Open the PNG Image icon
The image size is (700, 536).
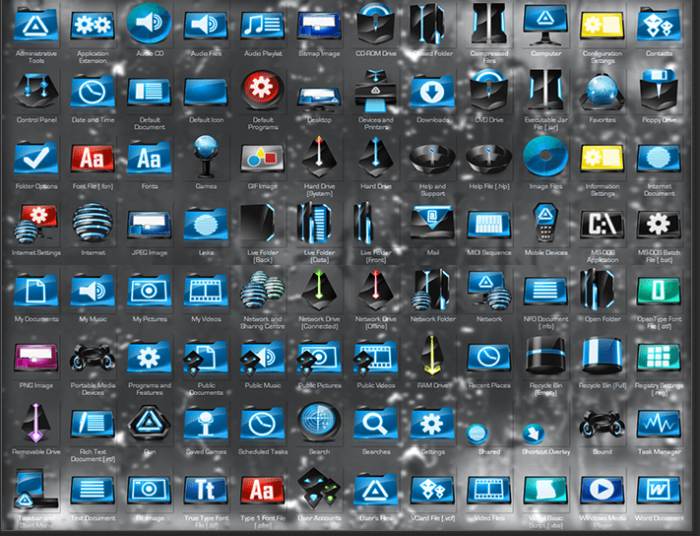pyautogui.click(x=36, y=357)
